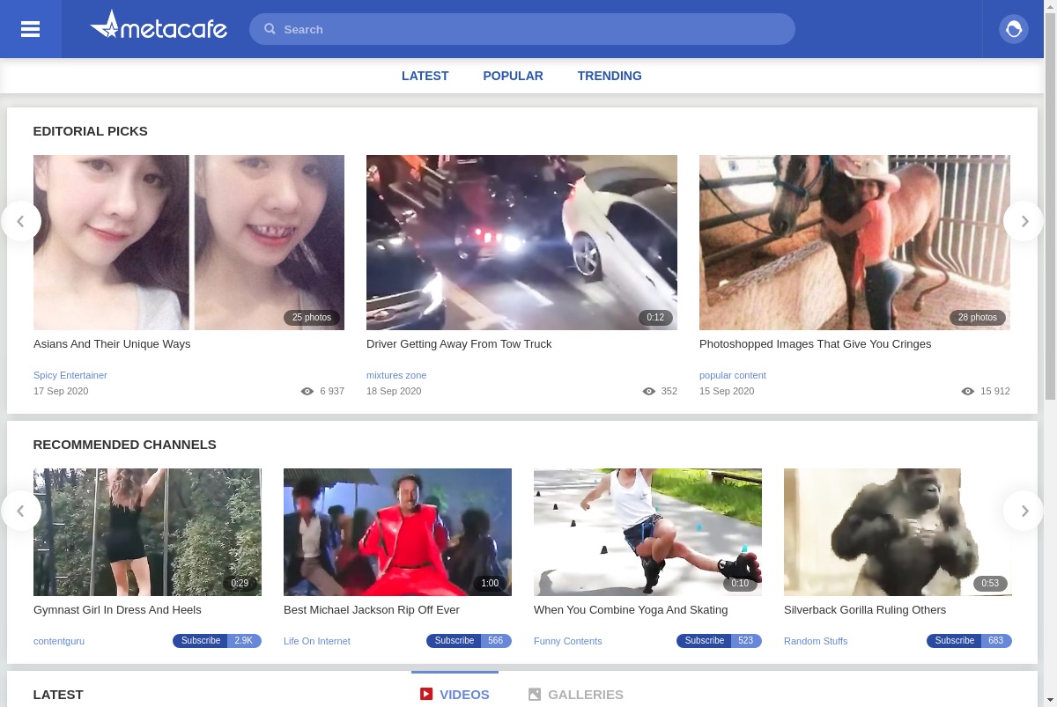Open title When You Combine Yoga And Skating
The height and width of the screenshot is (707, 1057).
631,610
